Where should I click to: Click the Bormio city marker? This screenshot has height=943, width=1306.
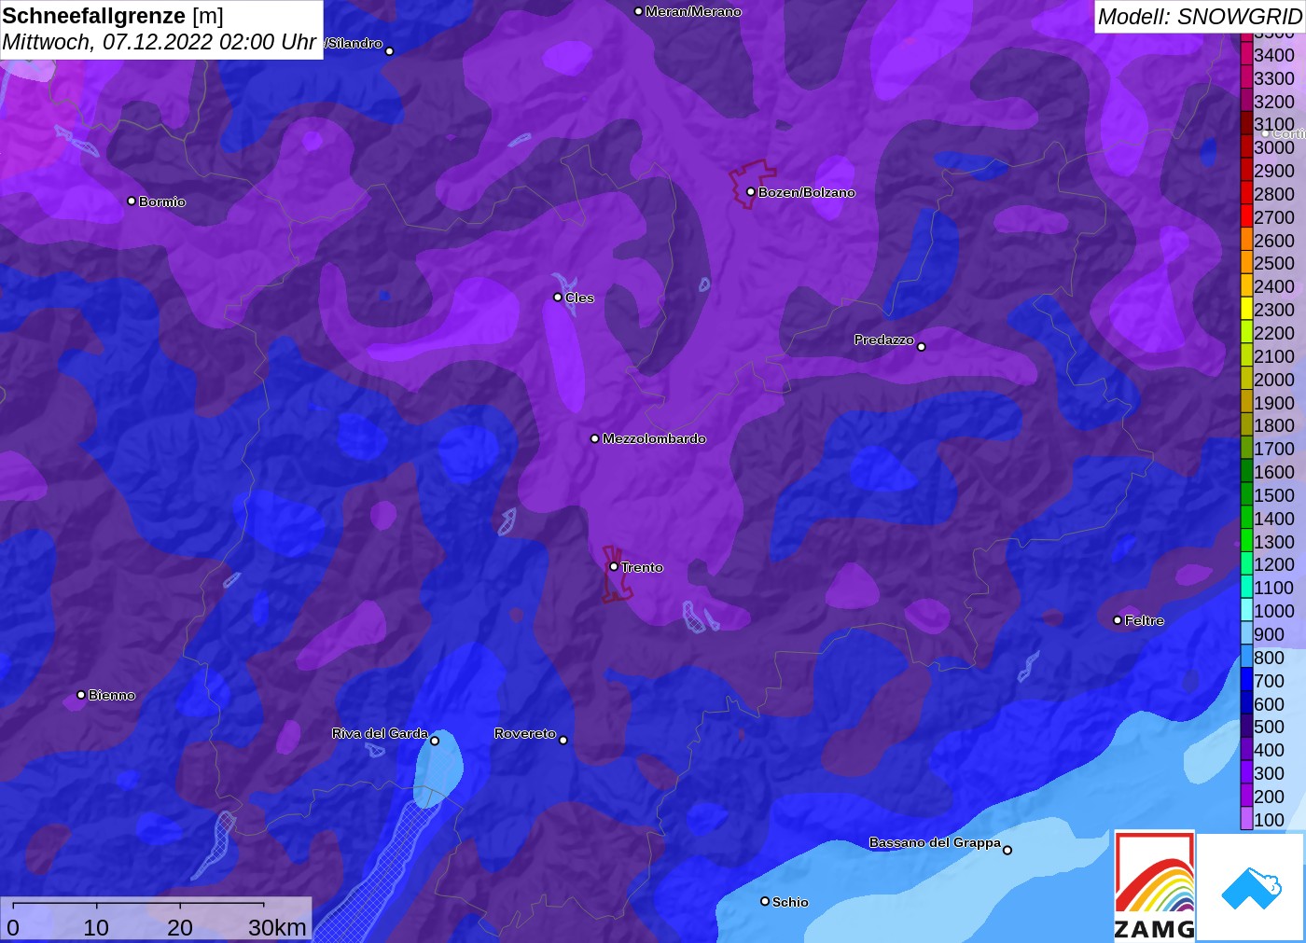[x=132, y=201]
